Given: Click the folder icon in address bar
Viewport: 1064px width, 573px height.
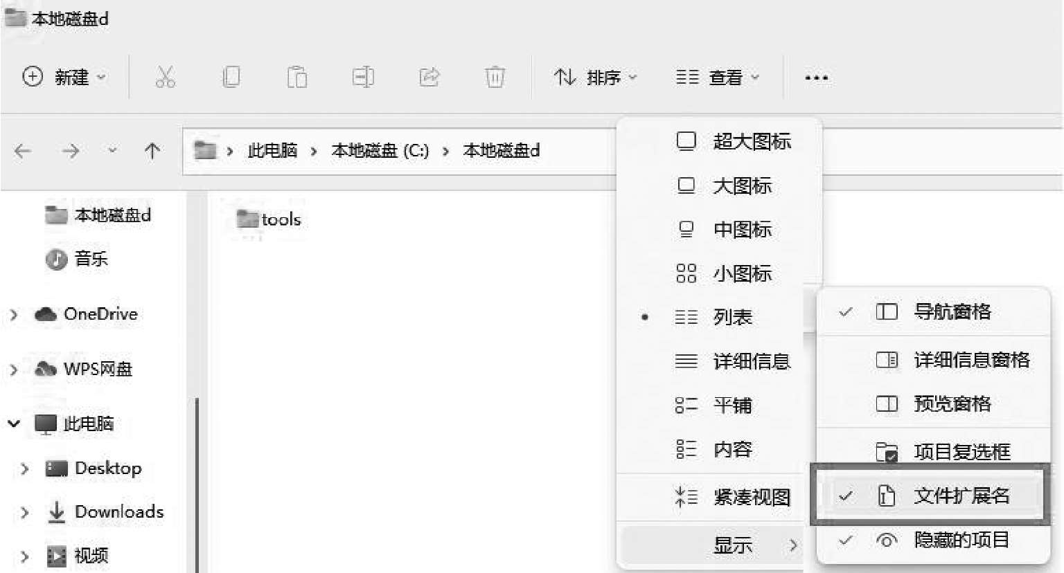Looking at the screenshot, I should click(205, 150).
